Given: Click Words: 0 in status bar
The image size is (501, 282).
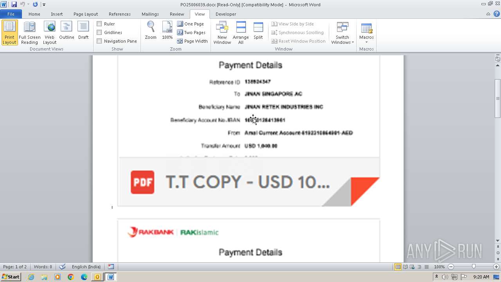Looking at the screenshot, I should pos(43,267).
